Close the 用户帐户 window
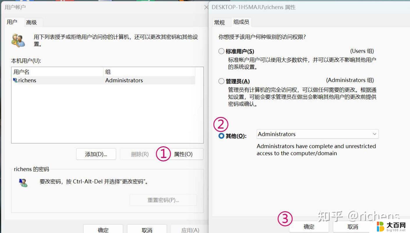410x233 pixels. point(206,7)
